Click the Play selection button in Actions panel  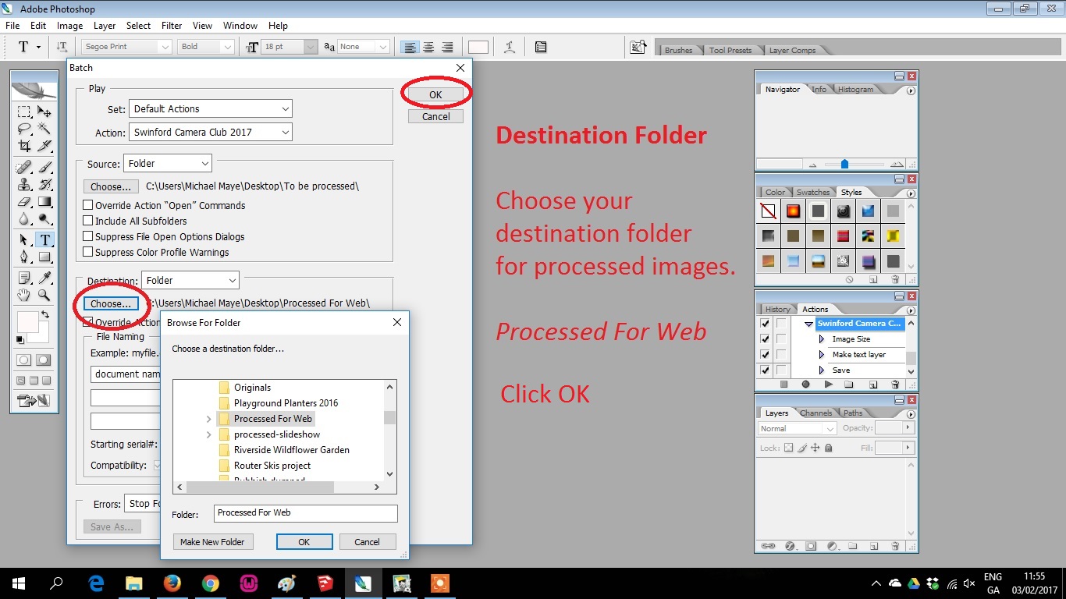tap(828, 385)
